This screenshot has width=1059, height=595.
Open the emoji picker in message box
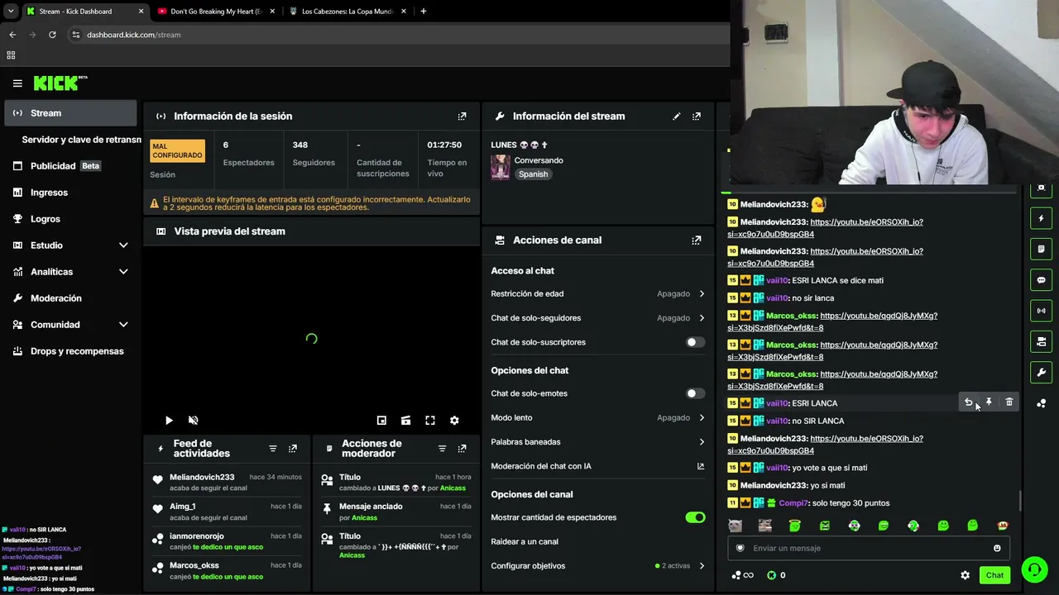click(x=997, y=548)
